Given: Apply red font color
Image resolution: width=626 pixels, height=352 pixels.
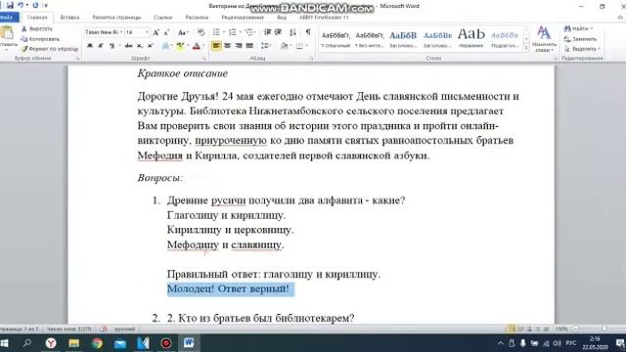Looking at the screenshot, I should tap(196, 46).
